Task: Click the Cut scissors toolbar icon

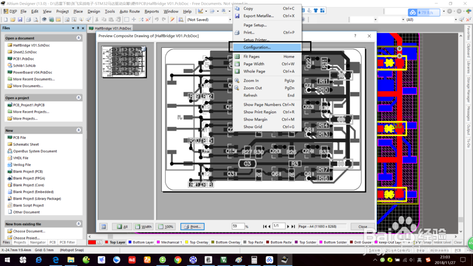Action: click(97, 19)
